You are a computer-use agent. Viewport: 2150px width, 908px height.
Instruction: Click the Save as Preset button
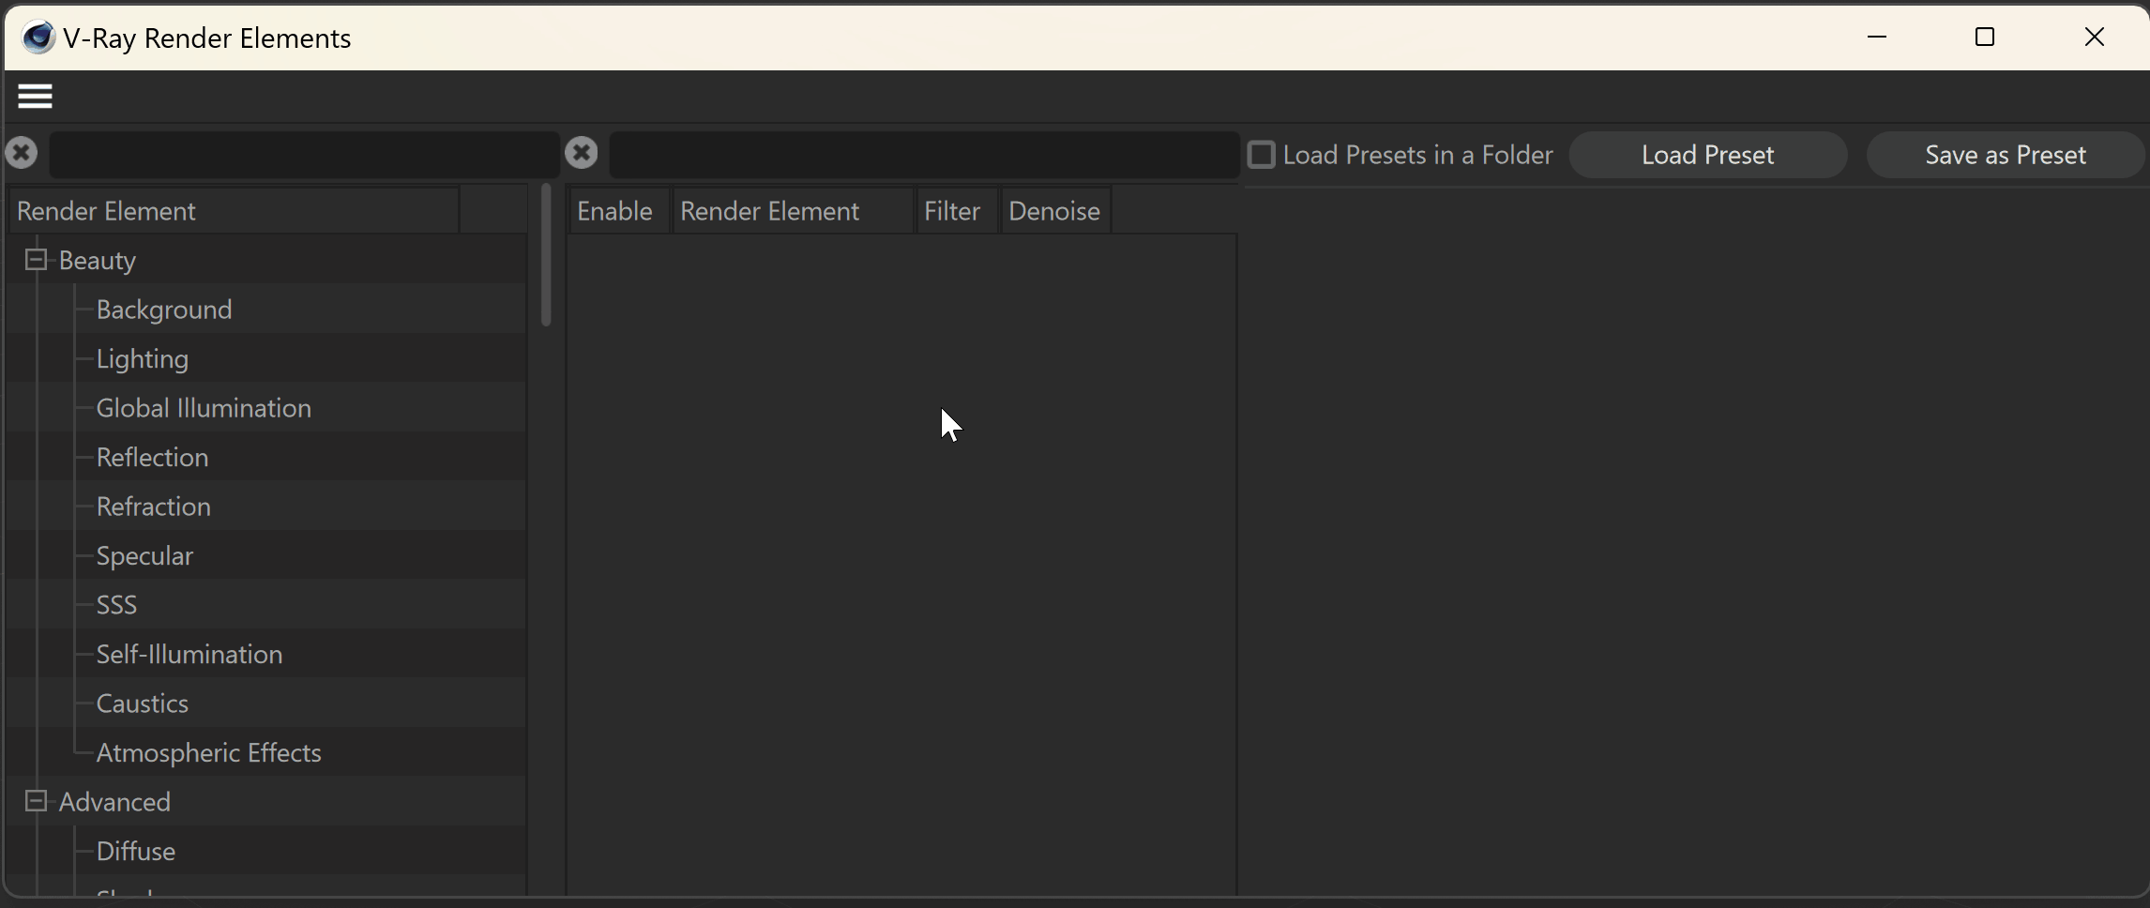coord(2006,155)
